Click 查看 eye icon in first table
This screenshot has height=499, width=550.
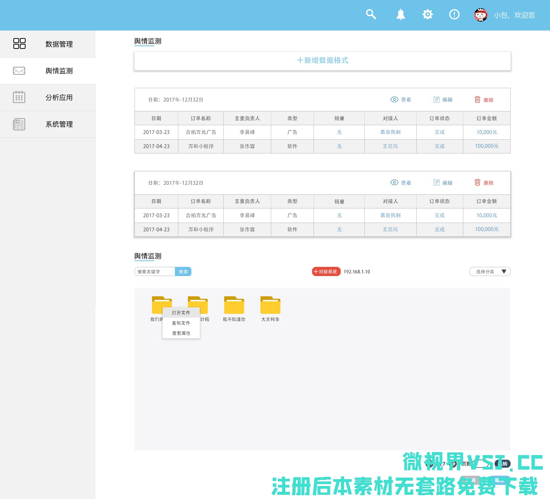point(395,100)
